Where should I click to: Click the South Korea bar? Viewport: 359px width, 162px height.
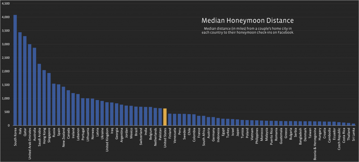(15, 70)
